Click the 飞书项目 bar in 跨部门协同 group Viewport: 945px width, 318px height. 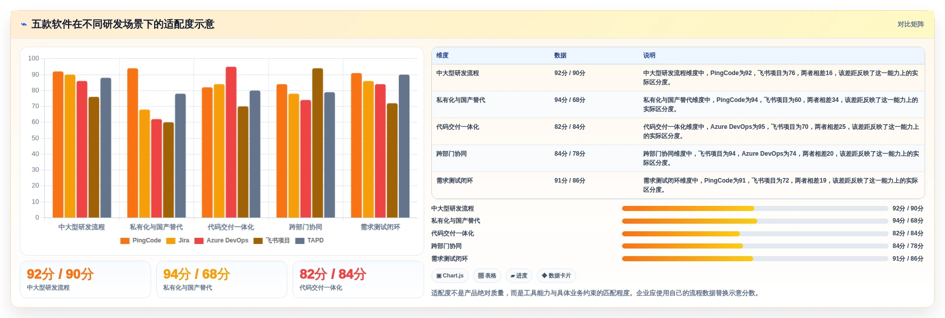coord(318,143)
